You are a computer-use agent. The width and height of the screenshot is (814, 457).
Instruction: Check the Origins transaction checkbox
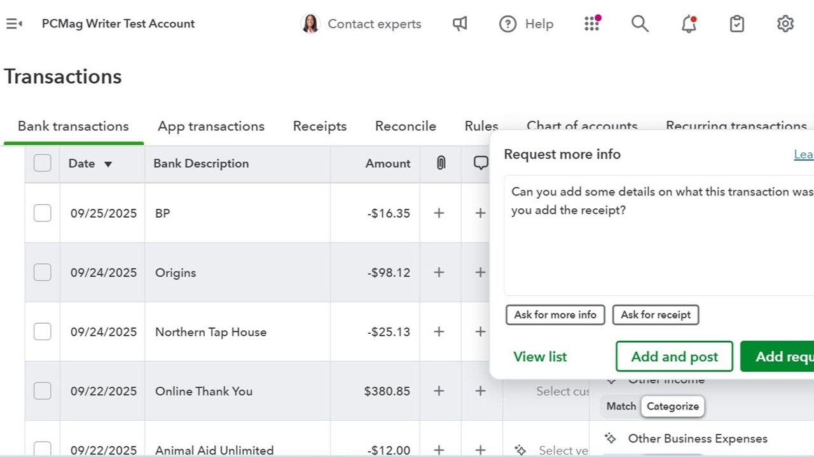43,272
